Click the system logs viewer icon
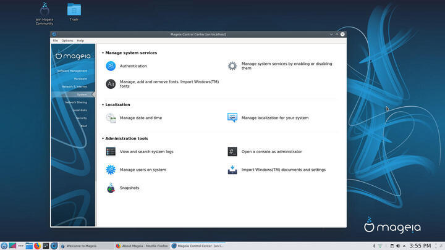The image size is (445, 250). point(111,152)
